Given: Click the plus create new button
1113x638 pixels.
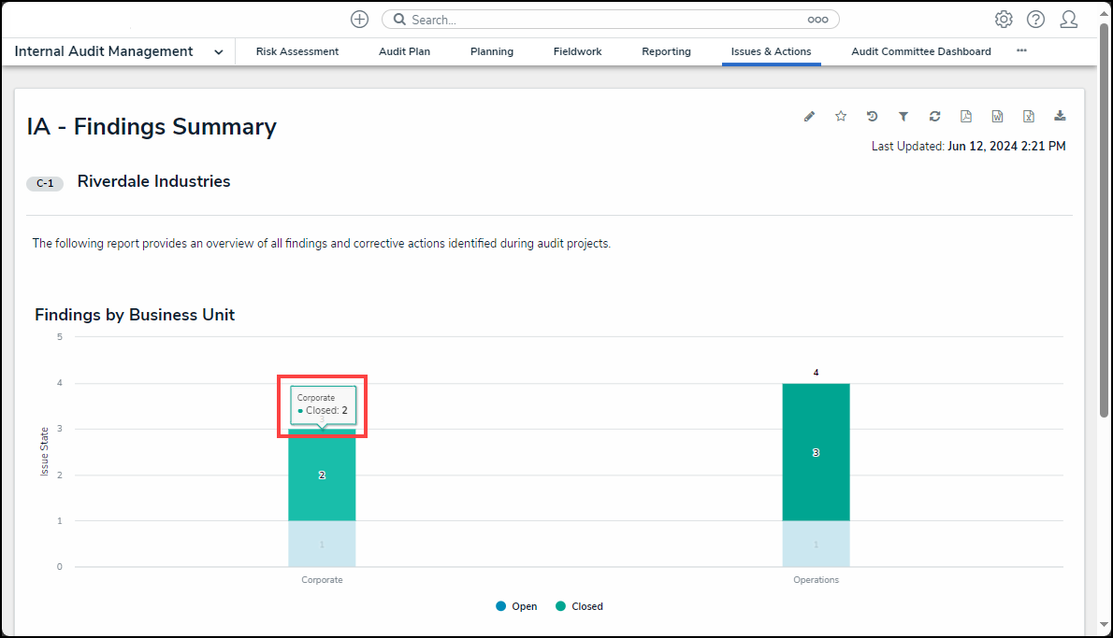Looking at the screenshot, I should 359,20.
